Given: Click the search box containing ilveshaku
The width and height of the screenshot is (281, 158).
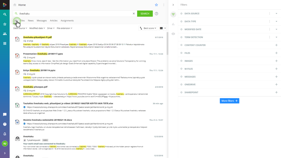Looking at the screenshot, I should tap(75, 14).
